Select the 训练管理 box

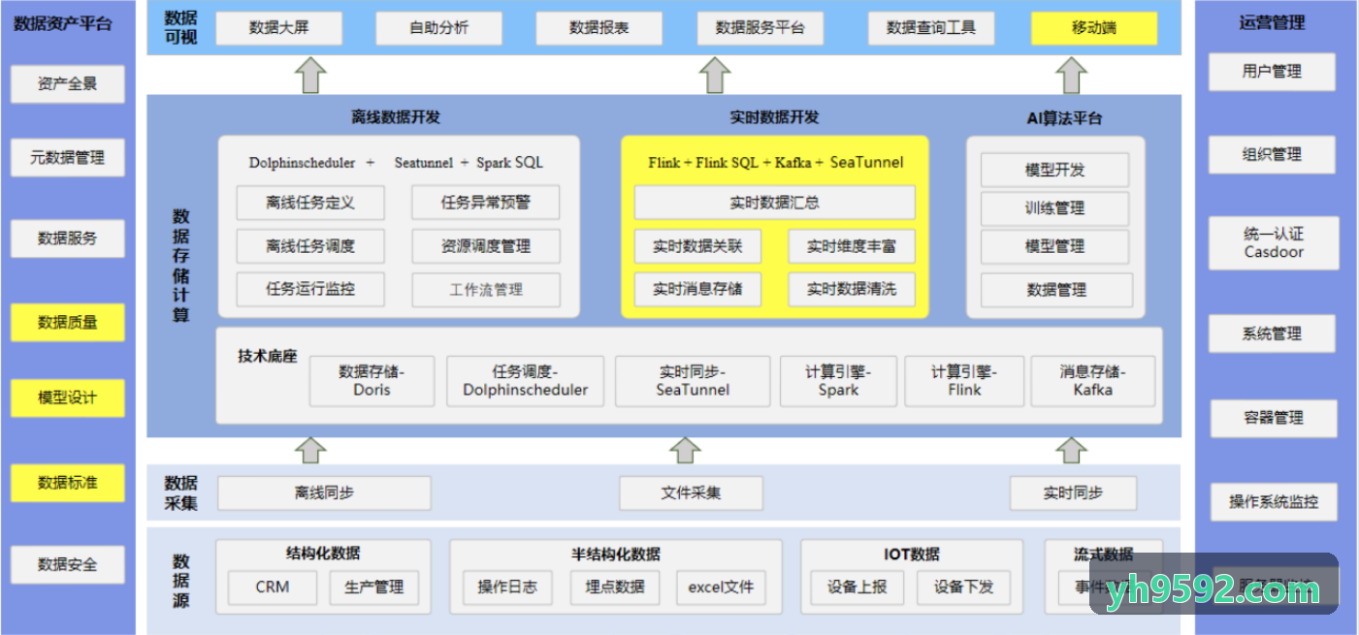[1055, 208]
